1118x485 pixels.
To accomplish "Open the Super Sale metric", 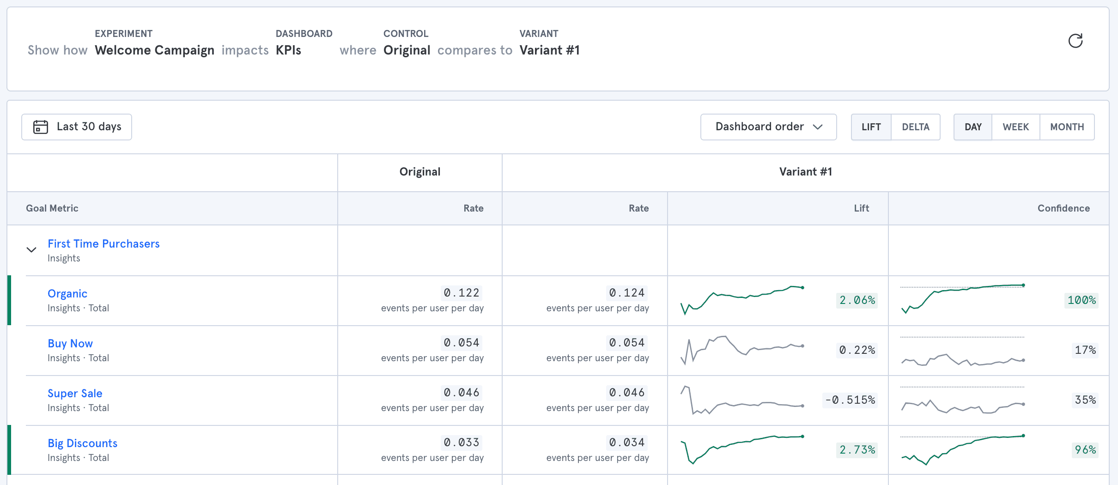I will point(75,394).
